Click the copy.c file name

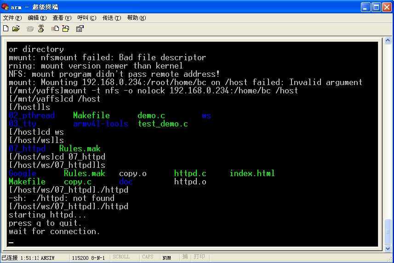click(78, 182)
